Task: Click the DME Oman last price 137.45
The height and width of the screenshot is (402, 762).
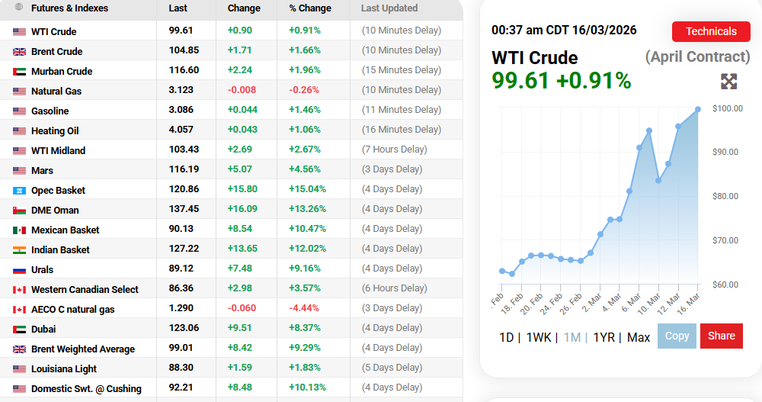Action: [x=184, y=209]
